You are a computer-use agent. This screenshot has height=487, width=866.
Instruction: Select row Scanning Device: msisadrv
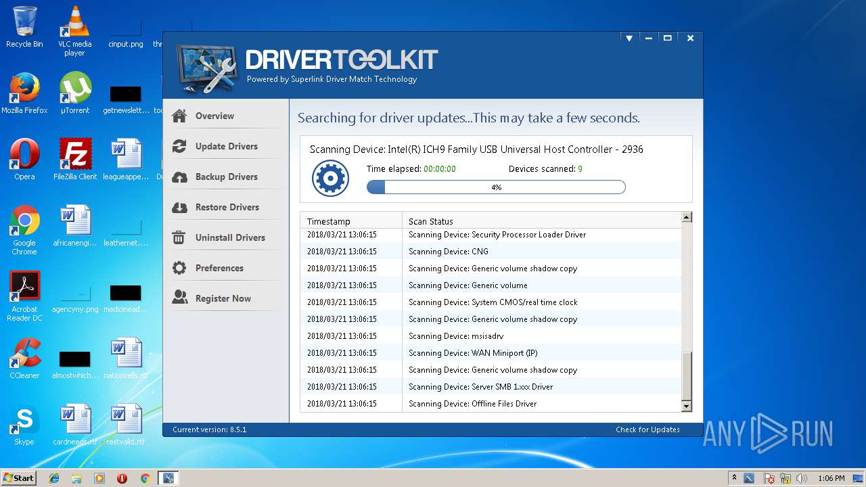[x=491, y=336]
